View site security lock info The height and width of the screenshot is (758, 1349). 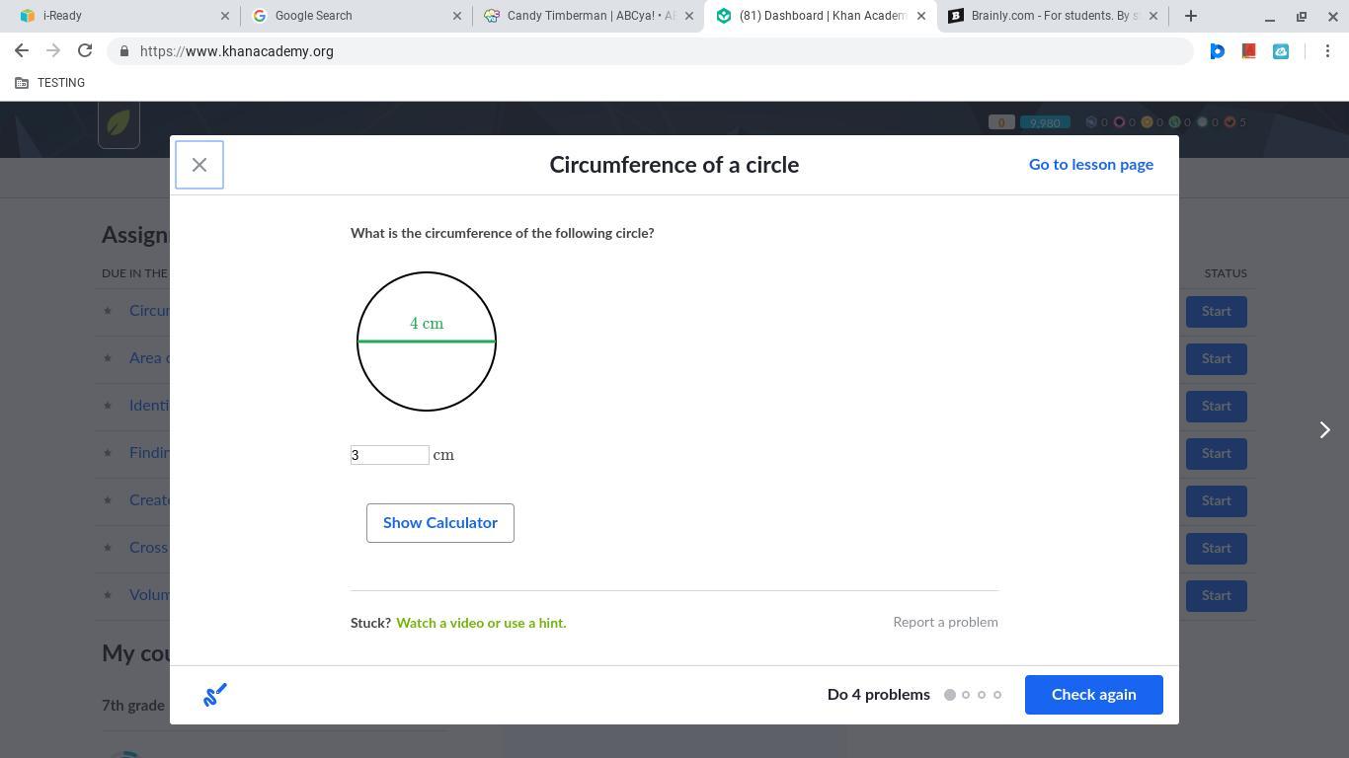coord(123,51)
